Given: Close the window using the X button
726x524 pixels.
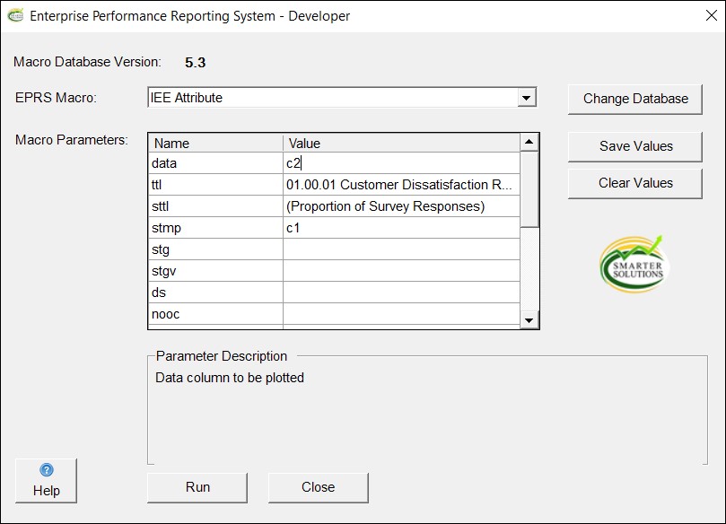Looking at the screenshot, I should point(700,16).
